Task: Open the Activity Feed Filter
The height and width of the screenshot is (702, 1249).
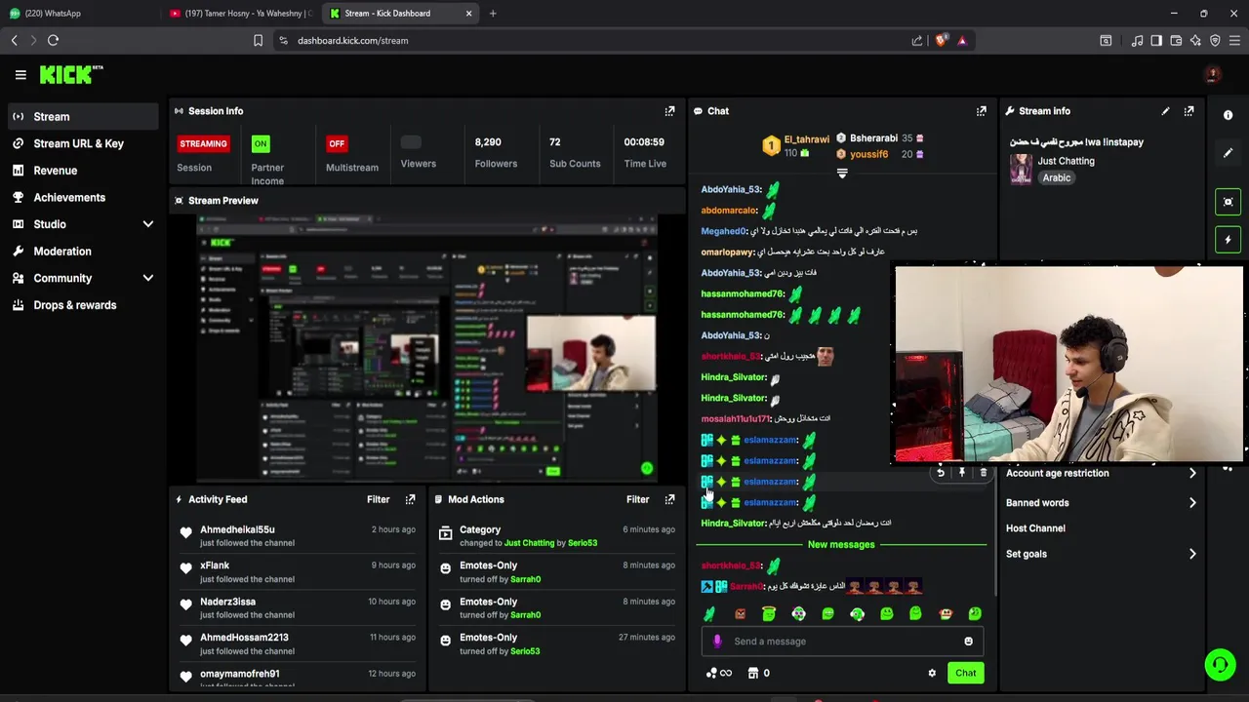Action: coord(378,499)
